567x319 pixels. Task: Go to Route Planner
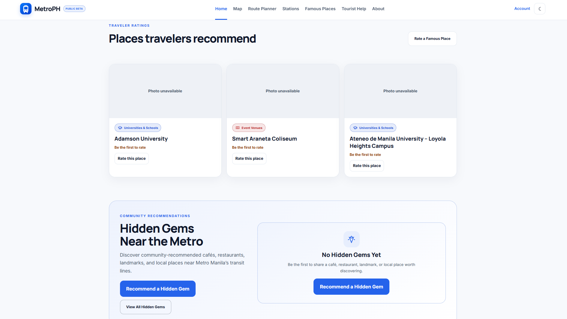coord(262,9)
